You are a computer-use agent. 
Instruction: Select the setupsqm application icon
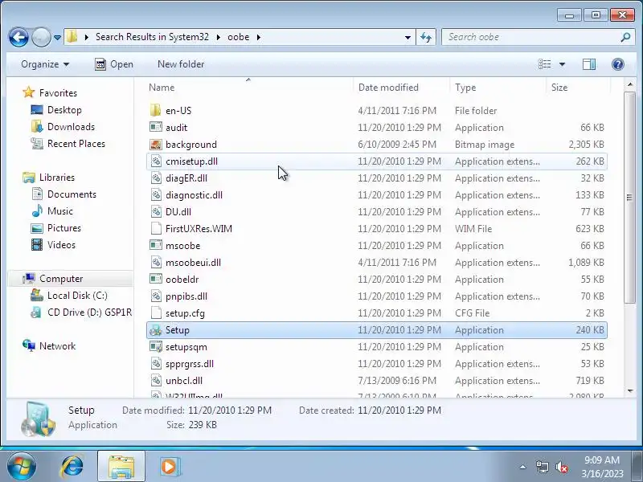click(x=155, y=347)
